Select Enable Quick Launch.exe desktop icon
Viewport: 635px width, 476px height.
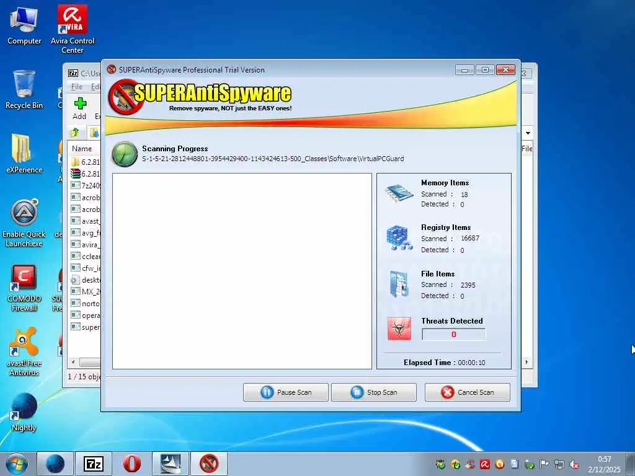coord(24,223)
